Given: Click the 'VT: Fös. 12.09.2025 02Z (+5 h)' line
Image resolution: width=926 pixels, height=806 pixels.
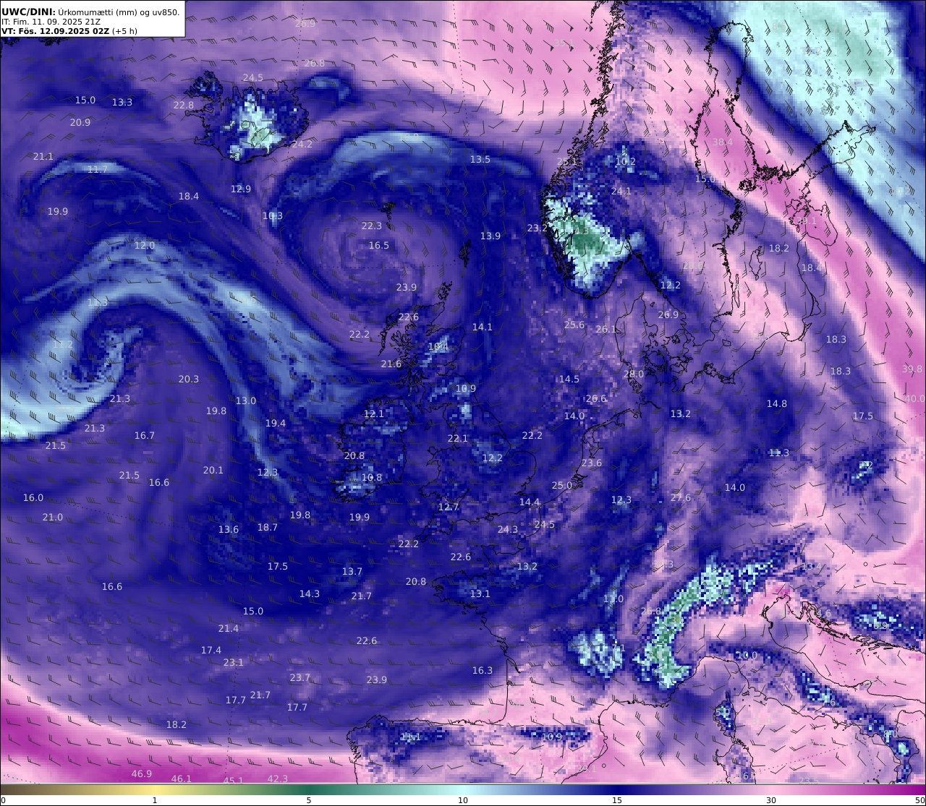Looking at the screenshot, I should (x=69, y=31).
